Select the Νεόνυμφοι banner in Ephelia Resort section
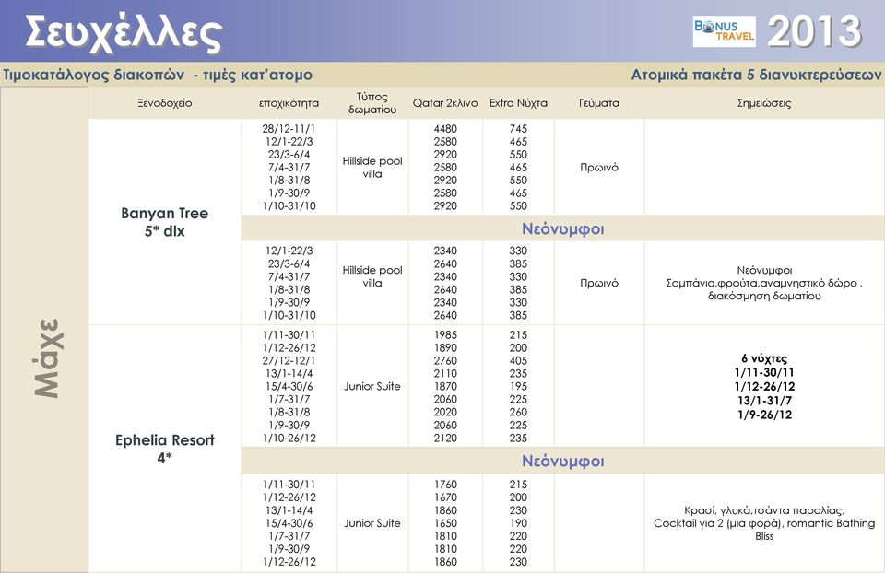885x573 pixels. click(562, 461)
